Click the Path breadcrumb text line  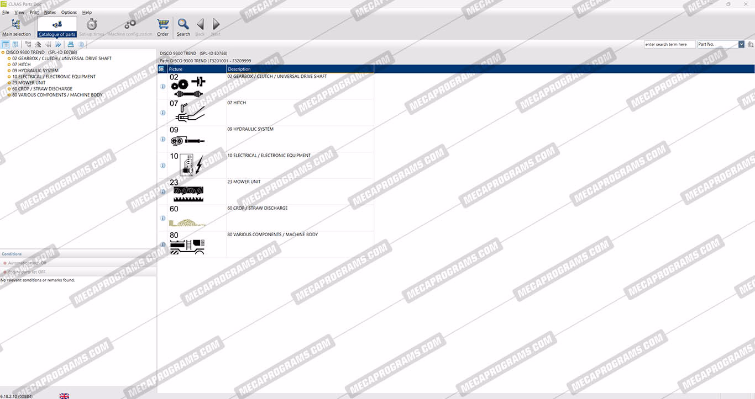[205, 61]
